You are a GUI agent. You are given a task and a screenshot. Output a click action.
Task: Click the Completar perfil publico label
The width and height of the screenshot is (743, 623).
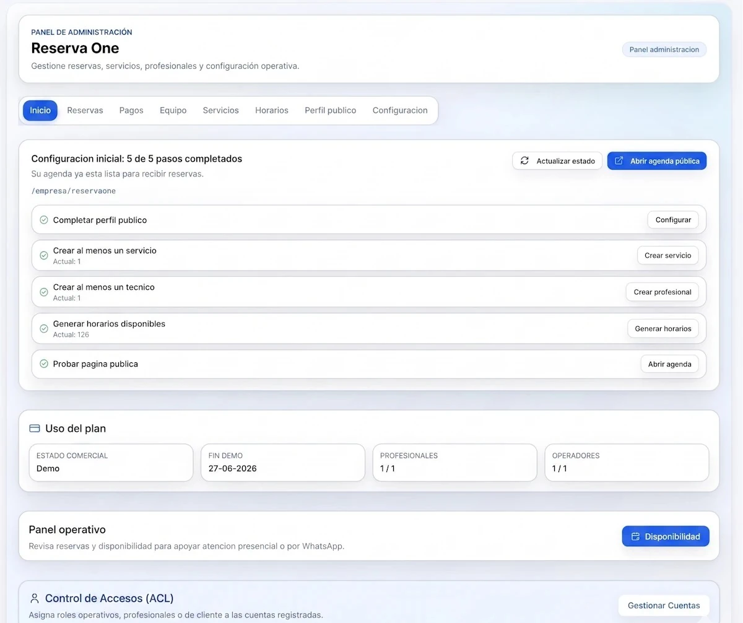tap(100, 220)
